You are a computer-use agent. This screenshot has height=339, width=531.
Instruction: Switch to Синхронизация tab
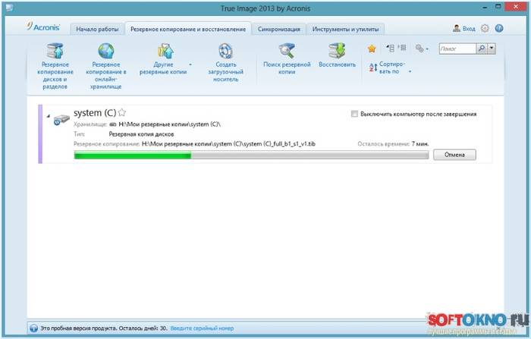[x=278, y=29]
